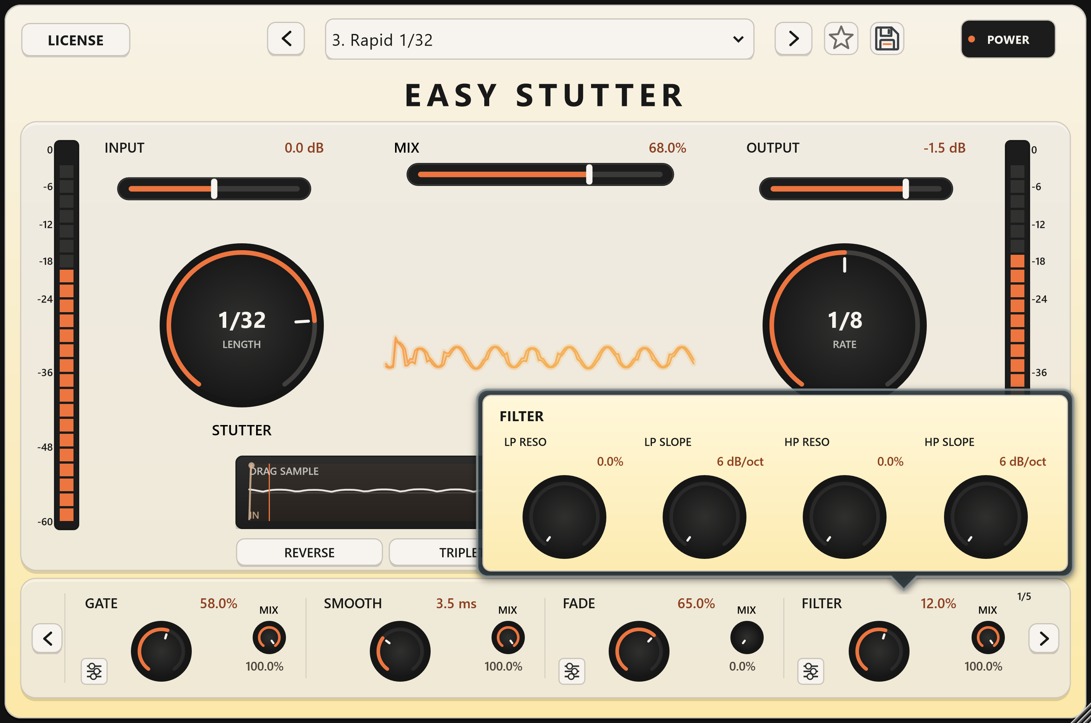Save preset with floppy disk icon
Viewport: 1091px width, 723px height.
pos(887,39)
